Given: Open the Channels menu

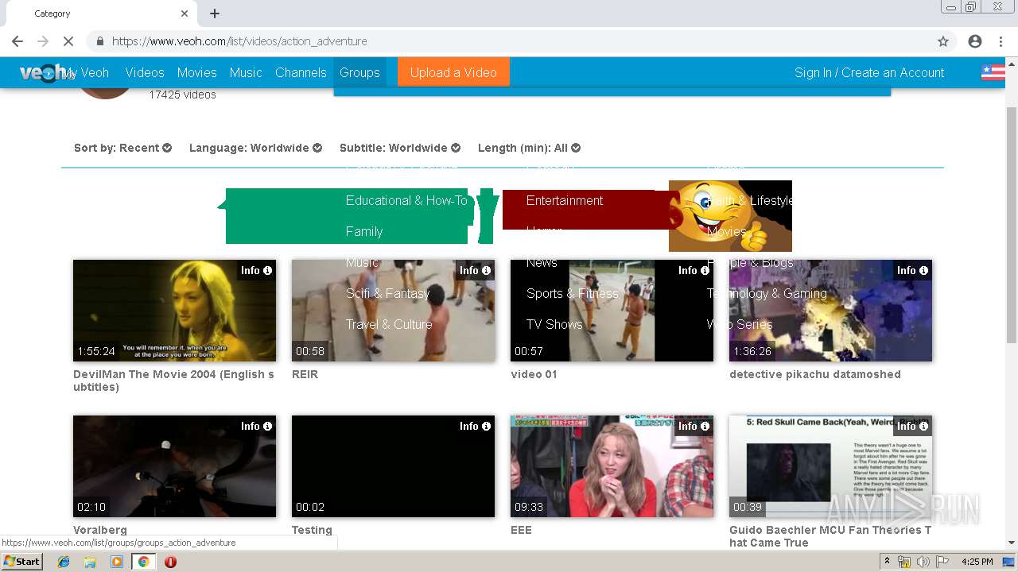Looking at the screenshot, I should 301,72.
